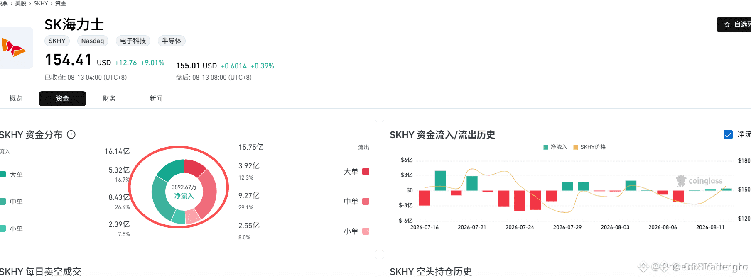This screenshot has width=751, height=277.
Task: Click the 16.14亿 total inflow value
Action: pyautogui.click(x=117, y=151)
